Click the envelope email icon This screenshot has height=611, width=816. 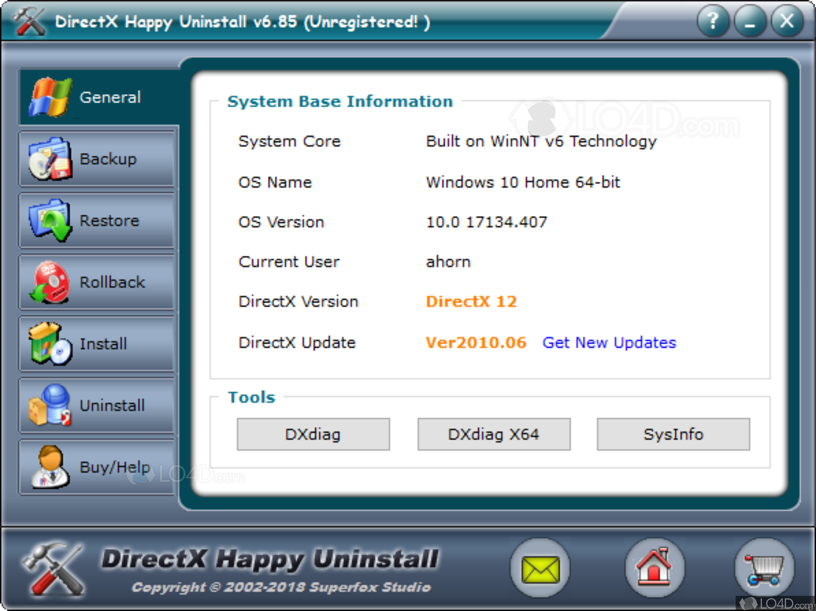pyautogui.click(x=540, y=568)
